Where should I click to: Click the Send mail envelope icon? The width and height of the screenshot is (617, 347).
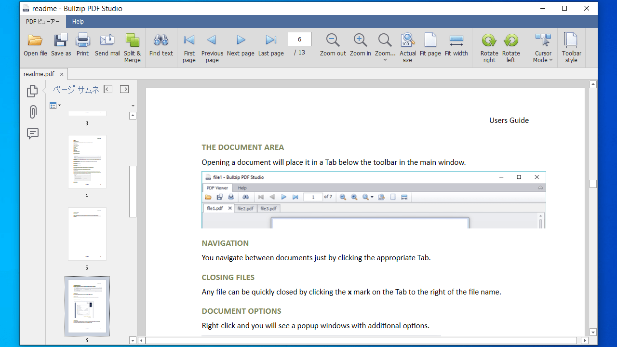pyautogui.click(x=107, y=45)
